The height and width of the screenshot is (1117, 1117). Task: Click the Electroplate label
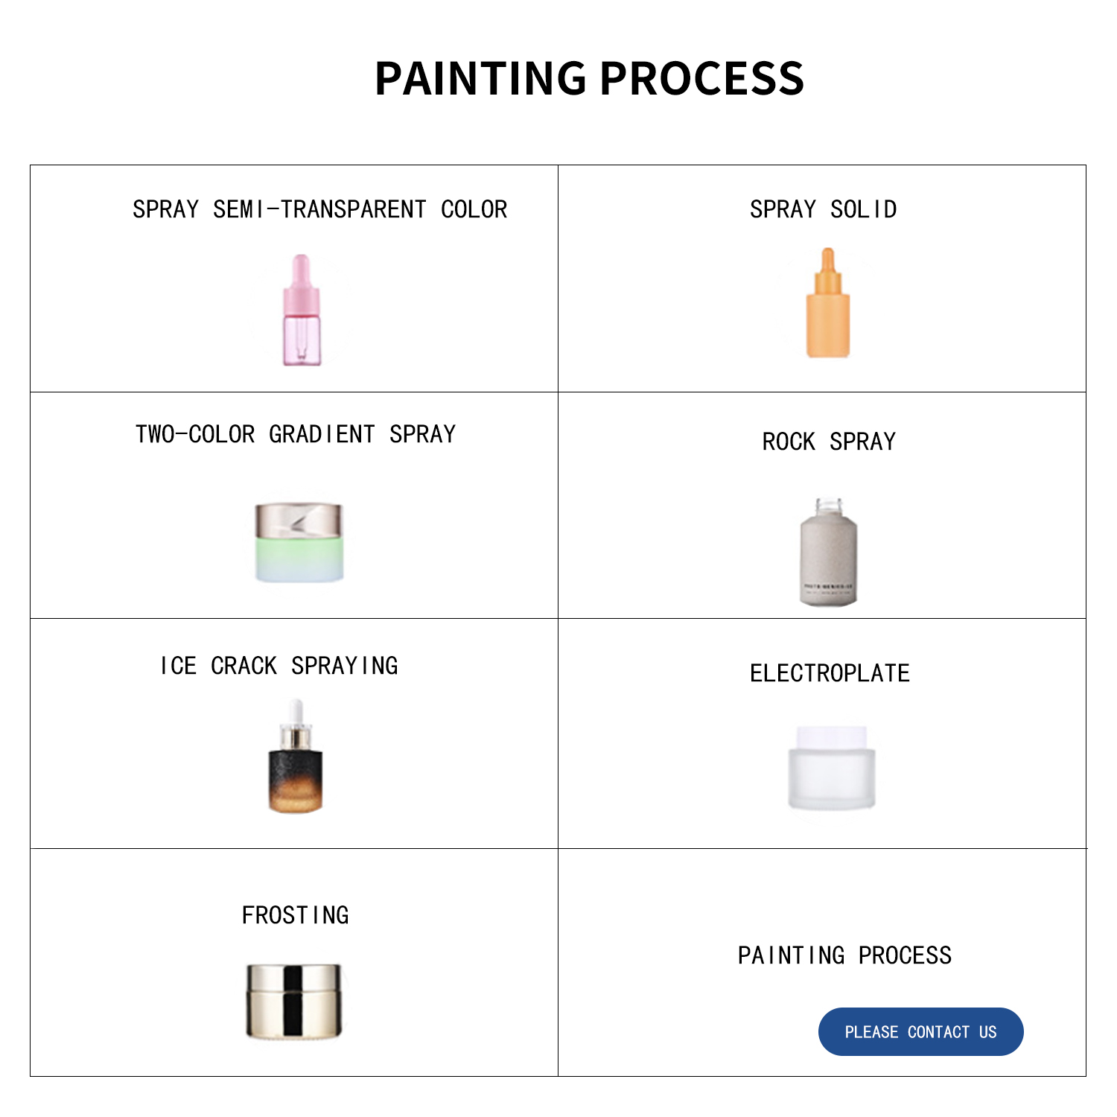tap(830, 674)
